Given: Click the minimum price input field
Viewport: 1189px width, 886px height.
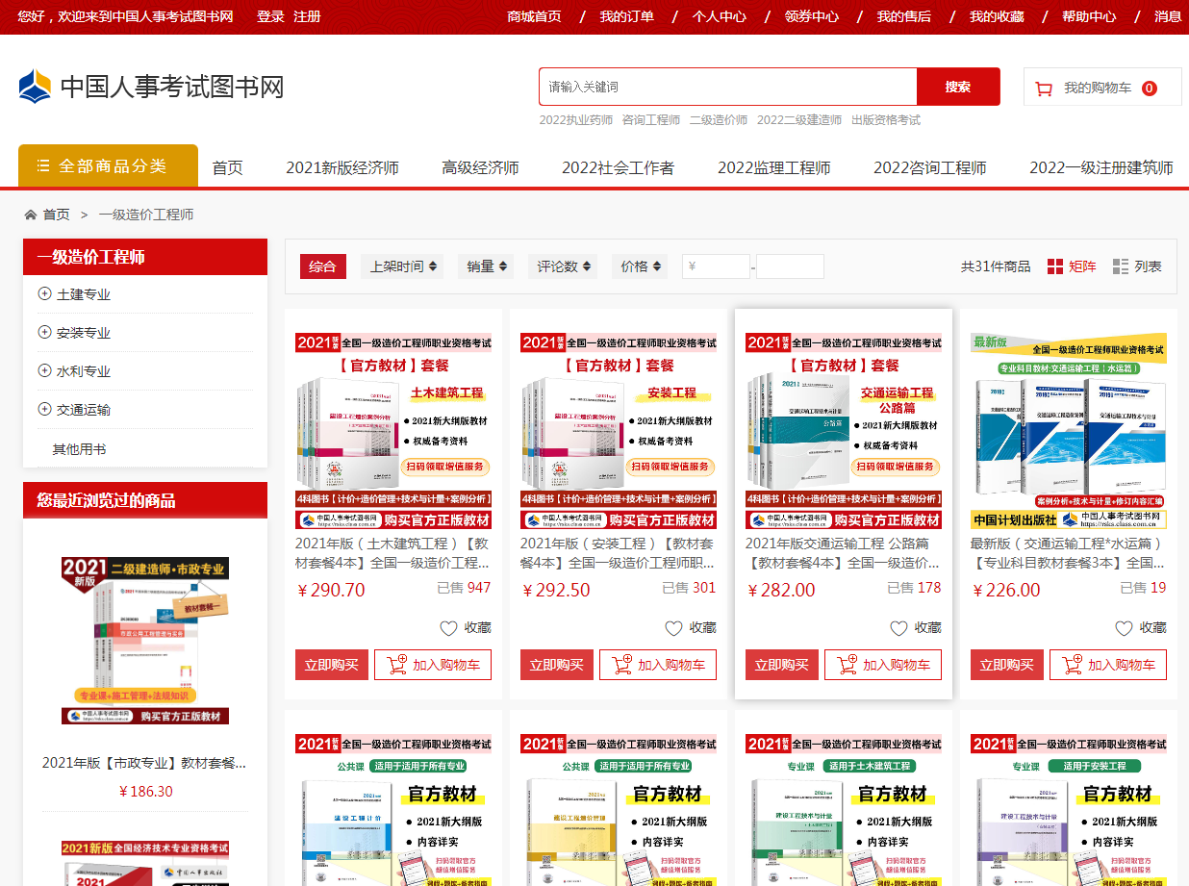Looking at the screenshot, I should pyautogui.click(x=716, y=266).
